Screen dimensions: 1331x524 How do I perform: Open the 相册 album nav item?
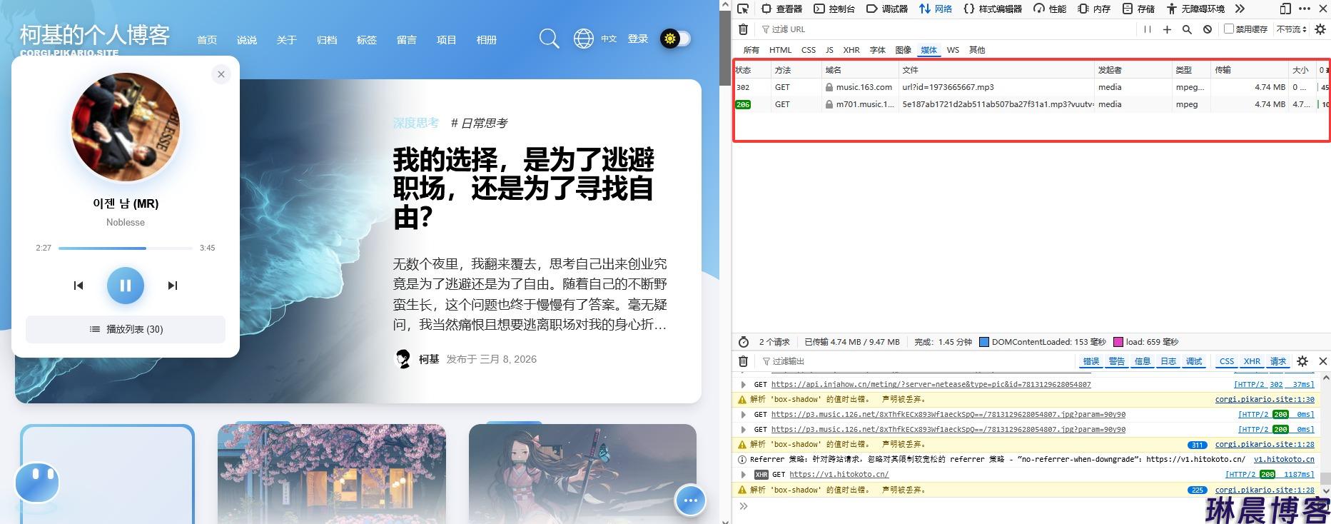coord(487,40)
